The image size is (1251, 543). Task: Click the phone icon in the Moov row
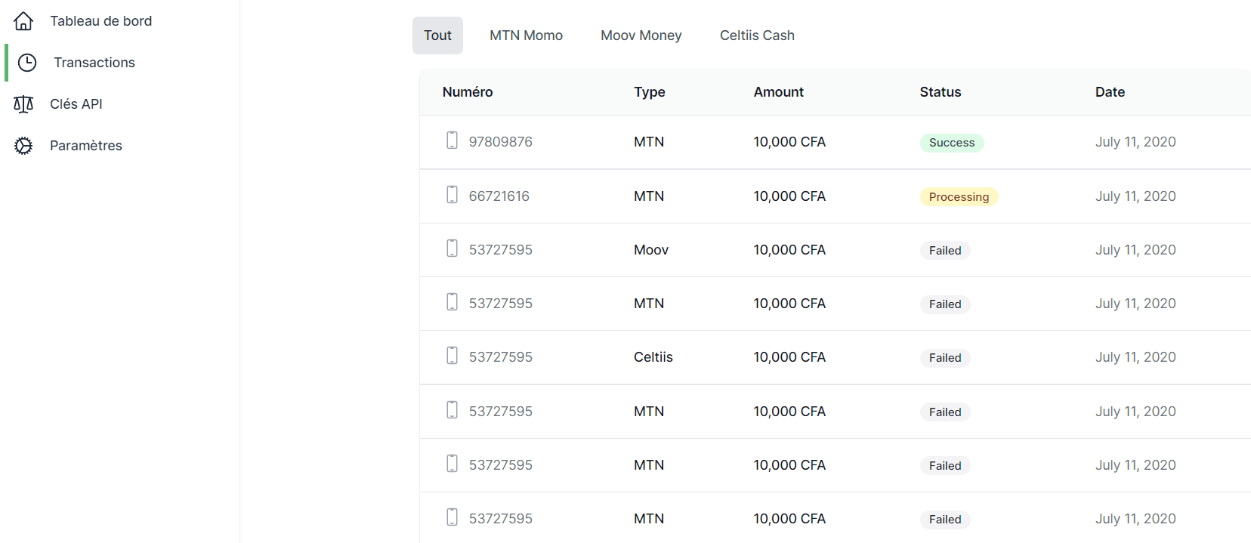click(452, 248)
